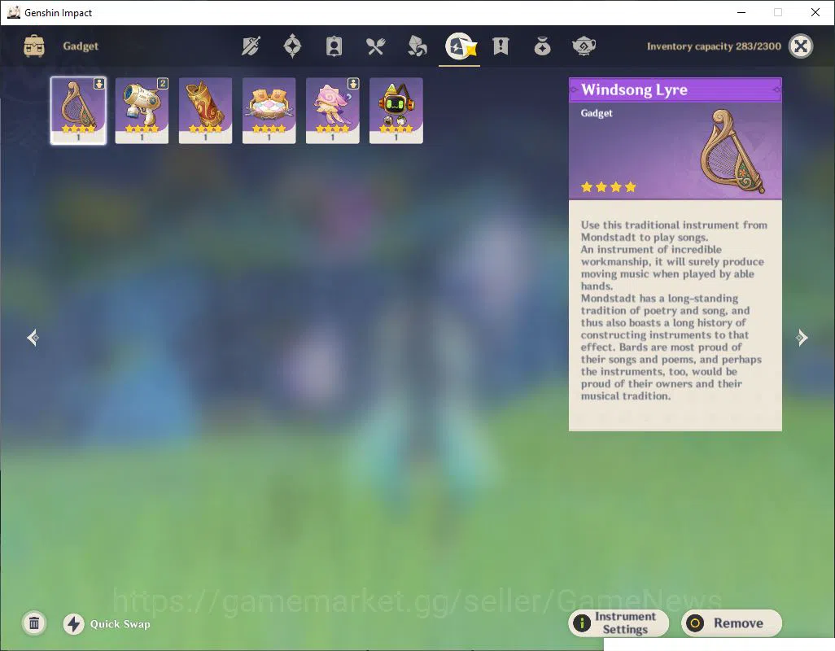Click the backpack inventory icon
Viewport: 835px width, 651px height.
[x=34, y=46]
